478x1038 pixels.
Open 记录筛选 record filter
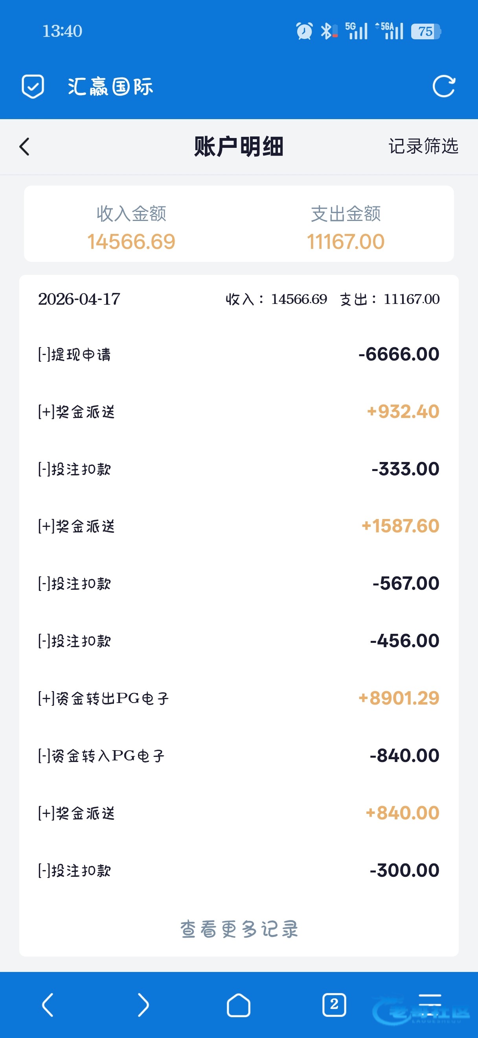tap(423, 146)
